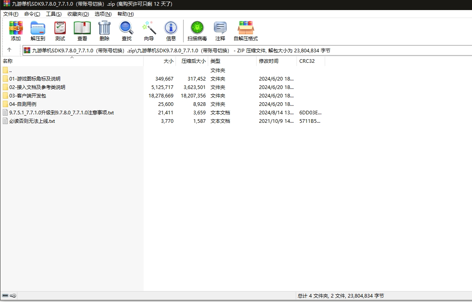Open the 查找 (Find) magnifier tool
This screenshot has height=302, width=472.
click(127, 31)
